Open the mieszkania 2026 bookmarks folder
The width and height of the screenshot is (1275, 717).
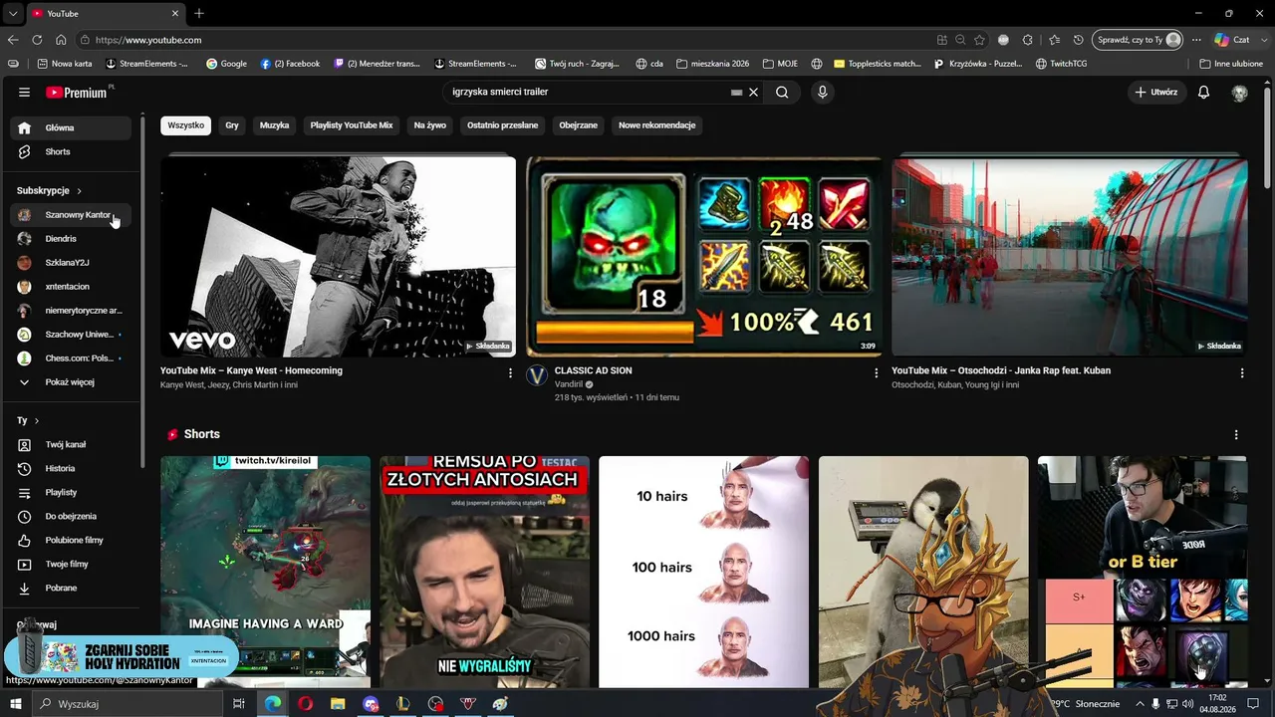712,64
